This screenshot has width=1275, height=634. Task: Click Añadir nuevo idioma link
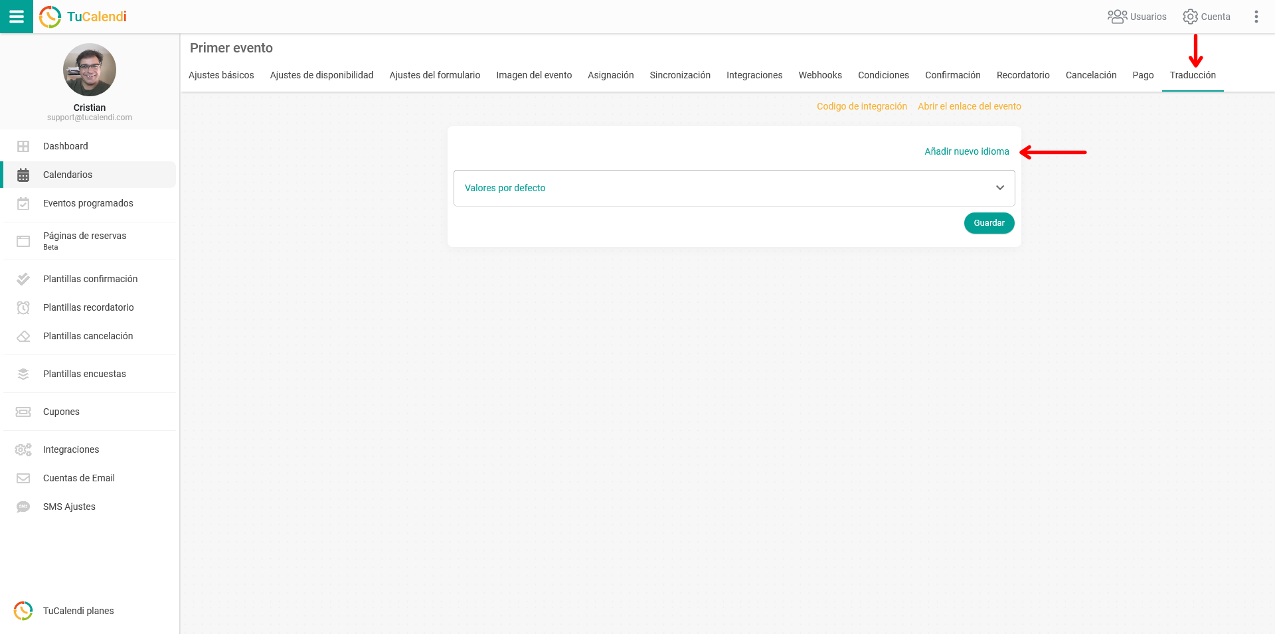click(x=966, y=151)
